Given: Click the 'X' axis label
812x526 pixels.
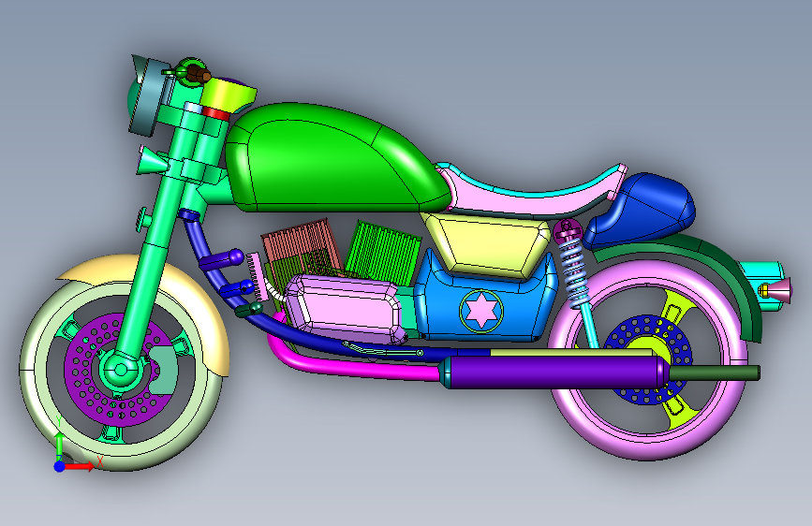Looking at the screenshot, I should [x=100, y=460].
